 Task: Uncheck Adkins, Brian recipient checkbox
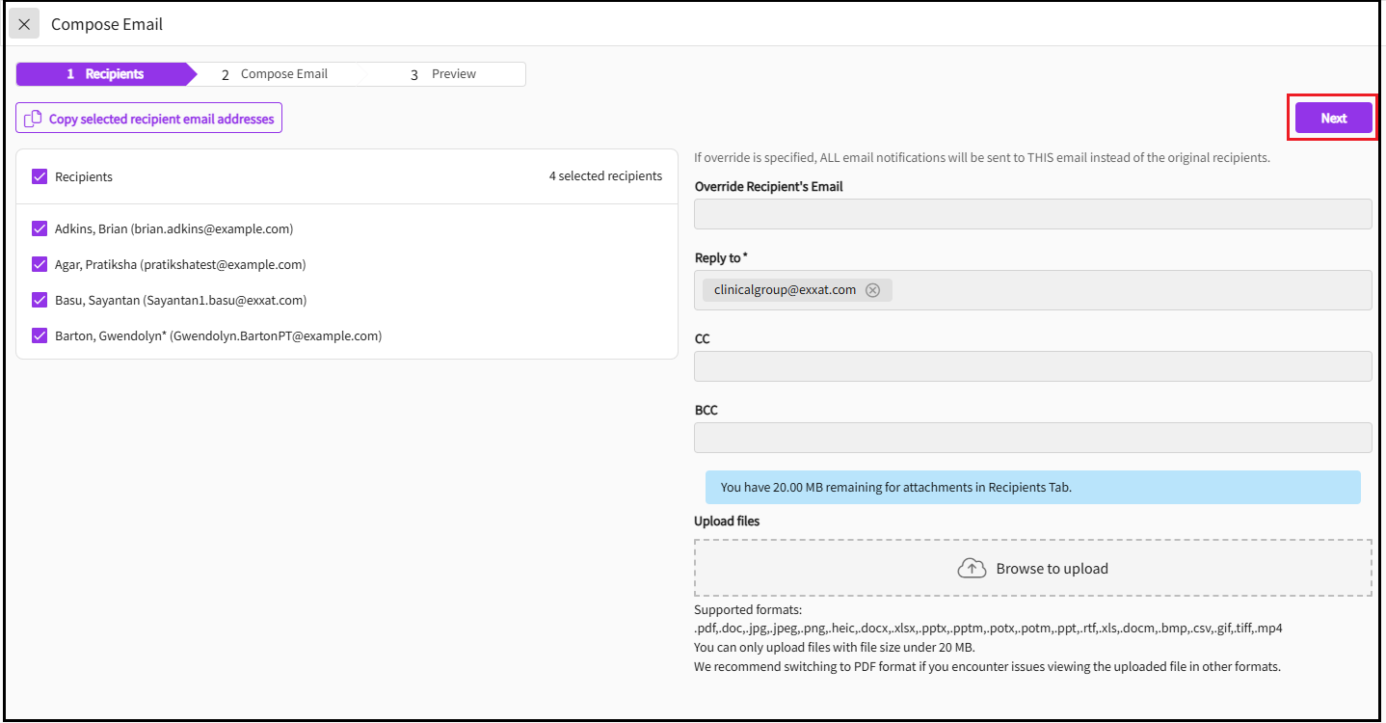[x=40, y=229]
